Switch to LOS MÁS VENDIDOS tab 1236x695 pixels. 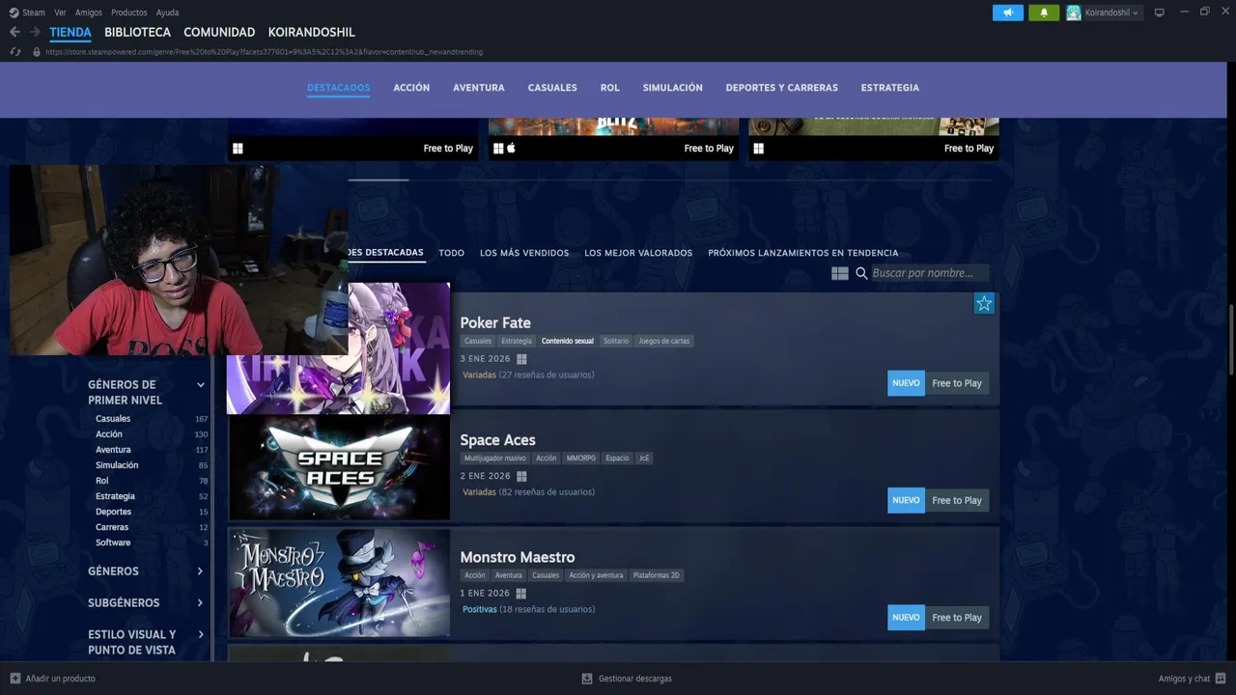(524, 253)
